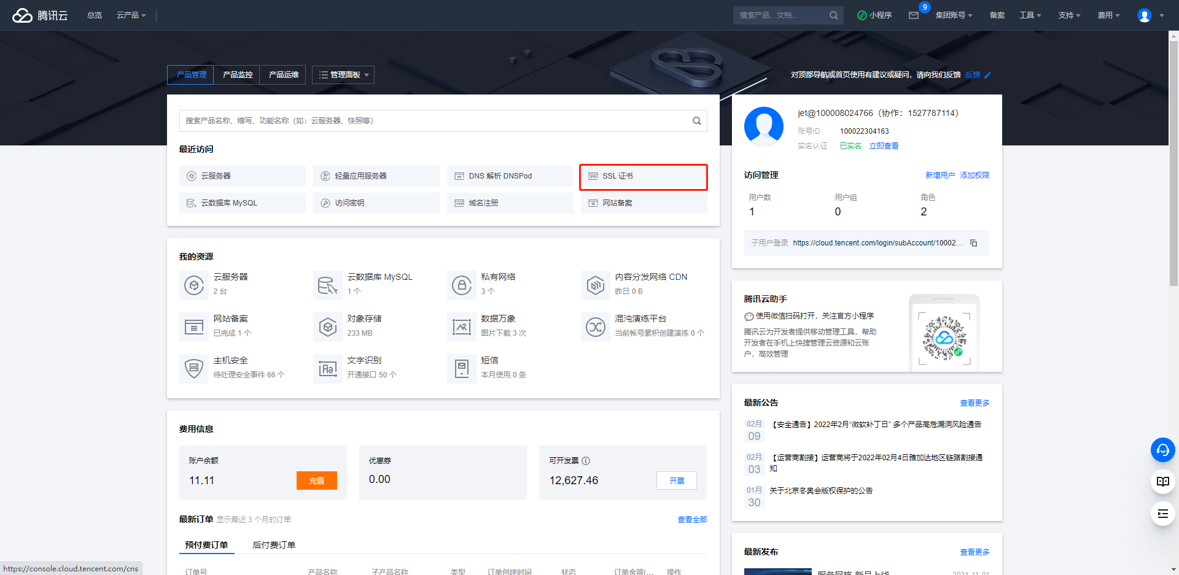Click the 添加权限 link
Screen dimensions: 1179x575
click(975, 176)
